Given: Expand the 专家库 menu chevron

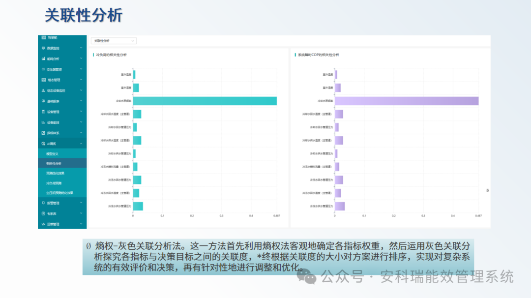Looking at the screenshot, I should pyautogui.click(x=81, y=213).
